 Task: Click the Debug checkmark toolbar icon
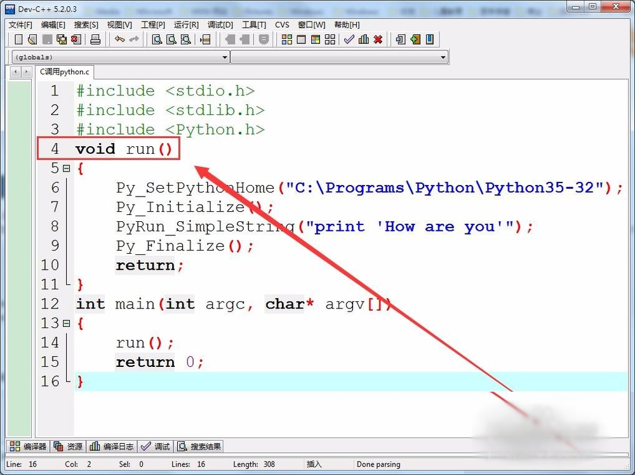tap(349, 39)
